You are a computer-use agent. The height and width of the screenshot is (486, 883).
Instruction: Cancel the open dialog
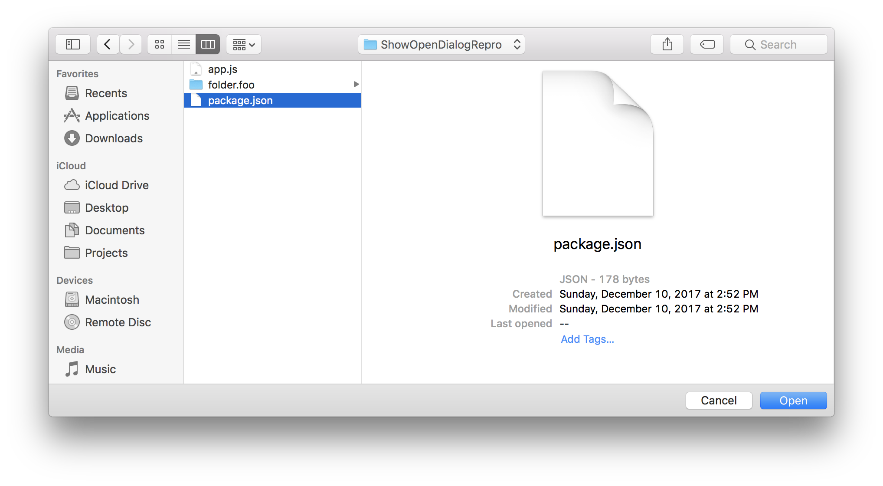point(719,400)
